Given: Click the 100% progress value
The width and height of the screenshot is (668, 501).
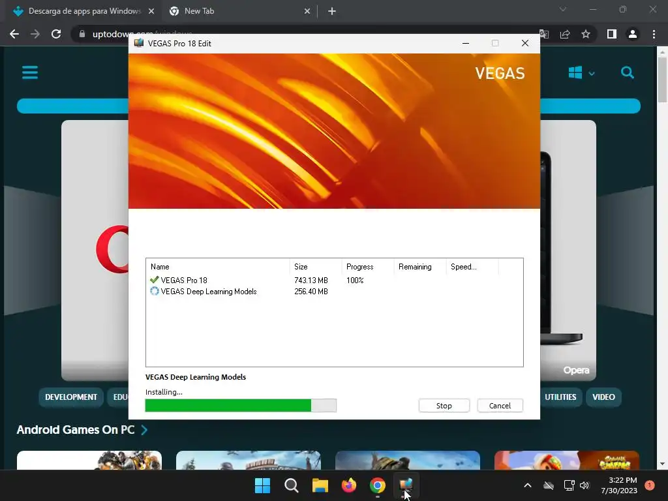Looking at the screenshot, I should (355, 281).
